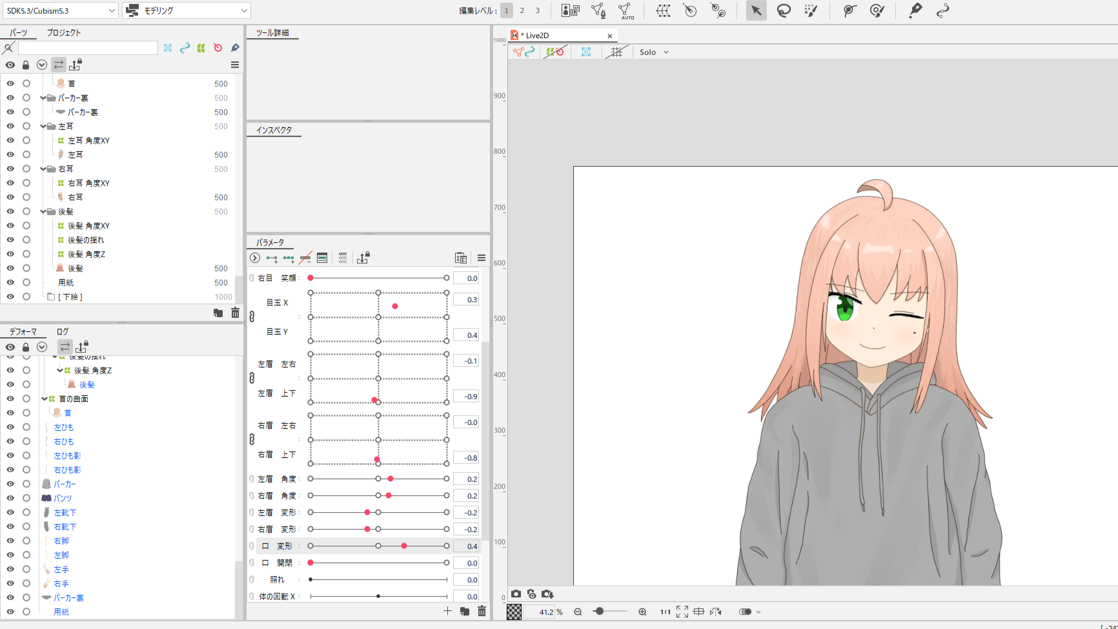Open the Solo dropdown in canvas toolbar
This screenshot has width=1118, height=629.
tap(653, 52)
